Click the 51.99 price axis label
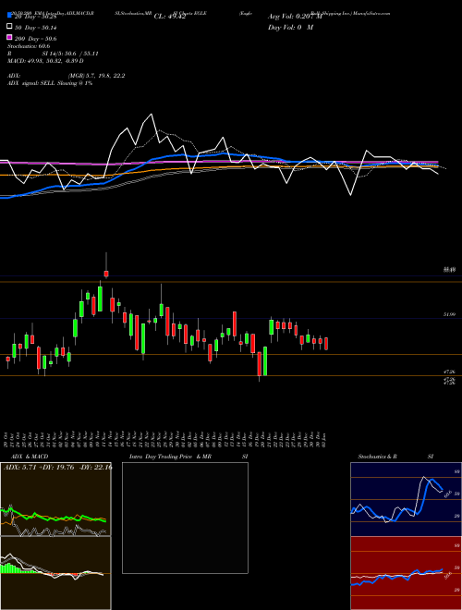 [x=449, y=314]
